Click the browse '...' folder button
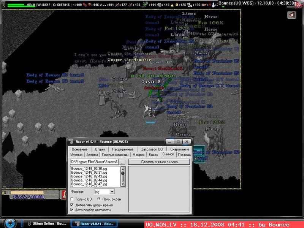 click(x=122, y=162)
